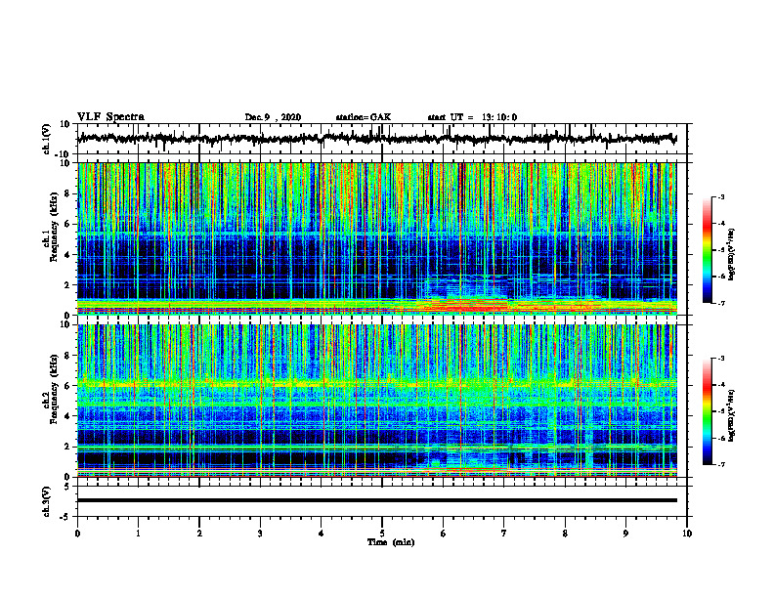Click the ch.2 spectrogram panel
This screenshot has width=774, height=598.
coord(377,401)
